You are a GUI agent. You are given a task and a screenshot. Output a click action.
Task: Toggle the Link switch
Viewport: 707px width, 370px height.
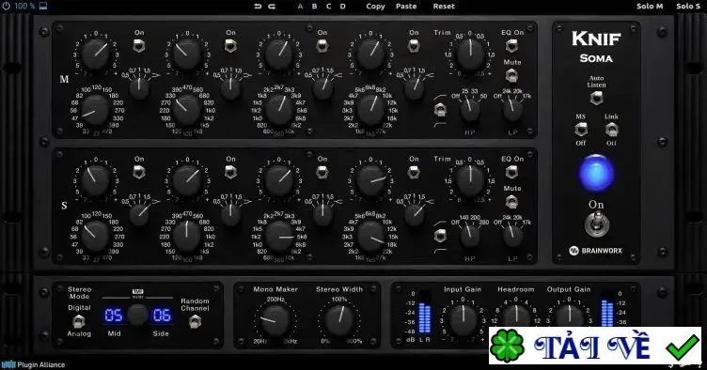click(611, 130)
